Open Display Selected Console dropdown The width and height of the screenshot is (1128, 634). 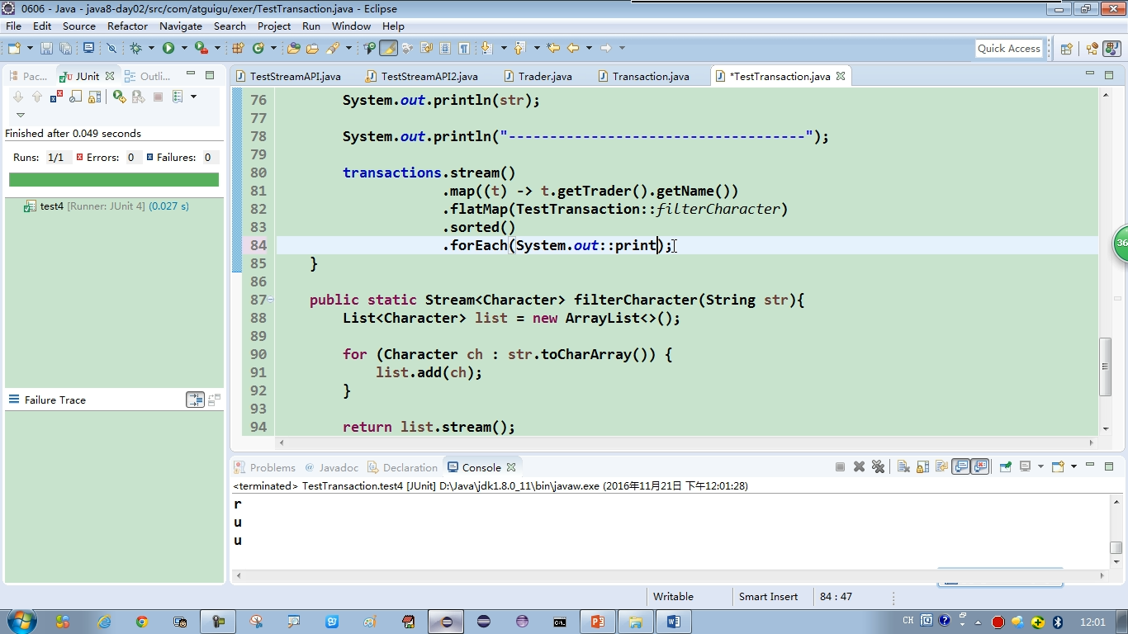(1040, 466)
